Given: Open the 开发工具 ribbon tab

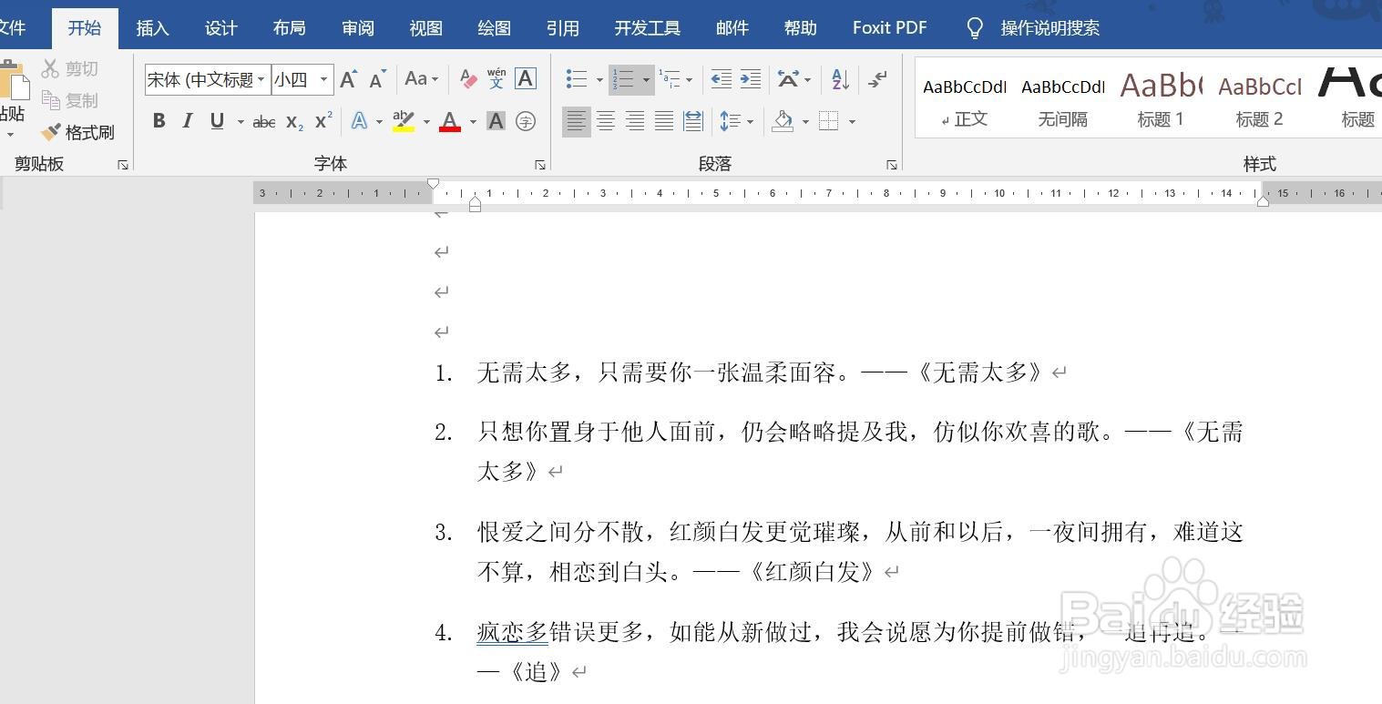Looking at the screenshot, I should point(647,27).
